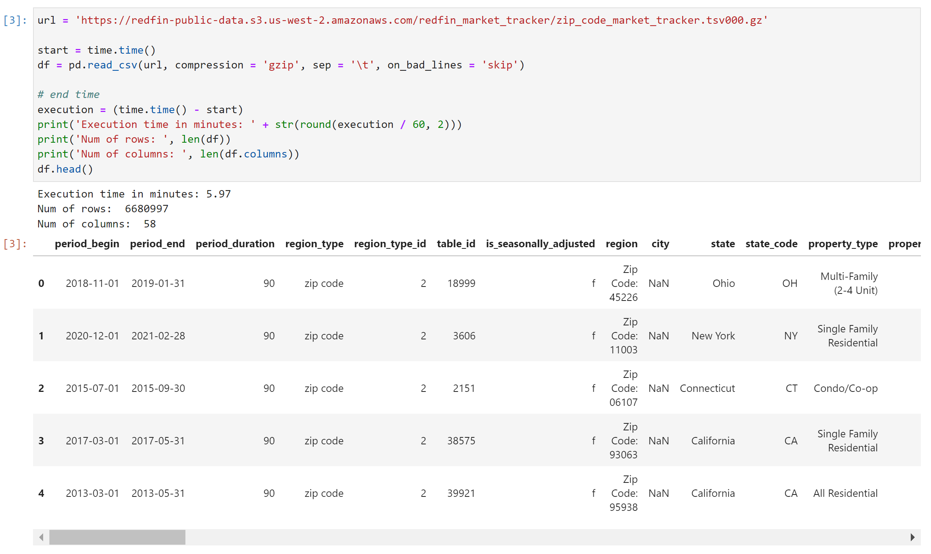
Task: Click the Execution time output line
Action: coord(134,194)
